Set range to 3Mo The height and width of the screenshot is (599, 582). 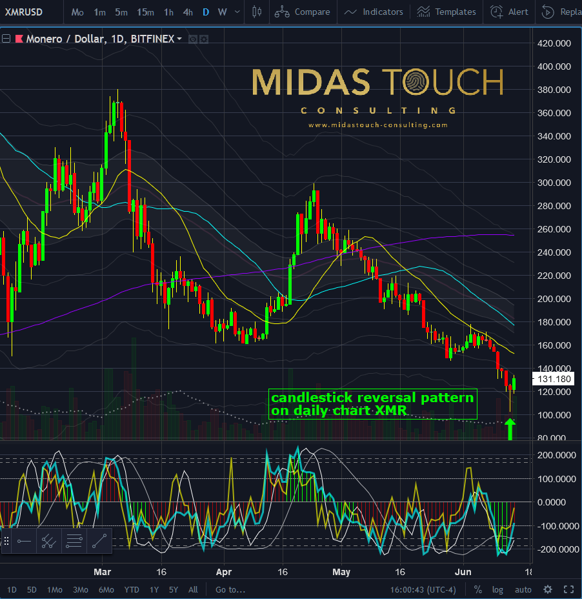[x=80, y=589]
